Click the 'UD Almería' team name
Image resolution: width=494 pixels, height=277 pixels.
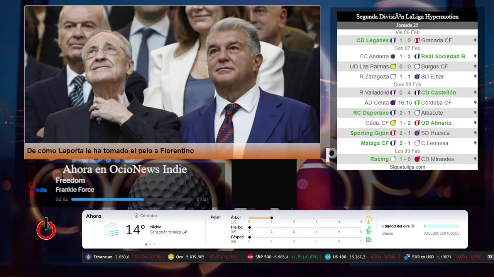click(436, 123)
